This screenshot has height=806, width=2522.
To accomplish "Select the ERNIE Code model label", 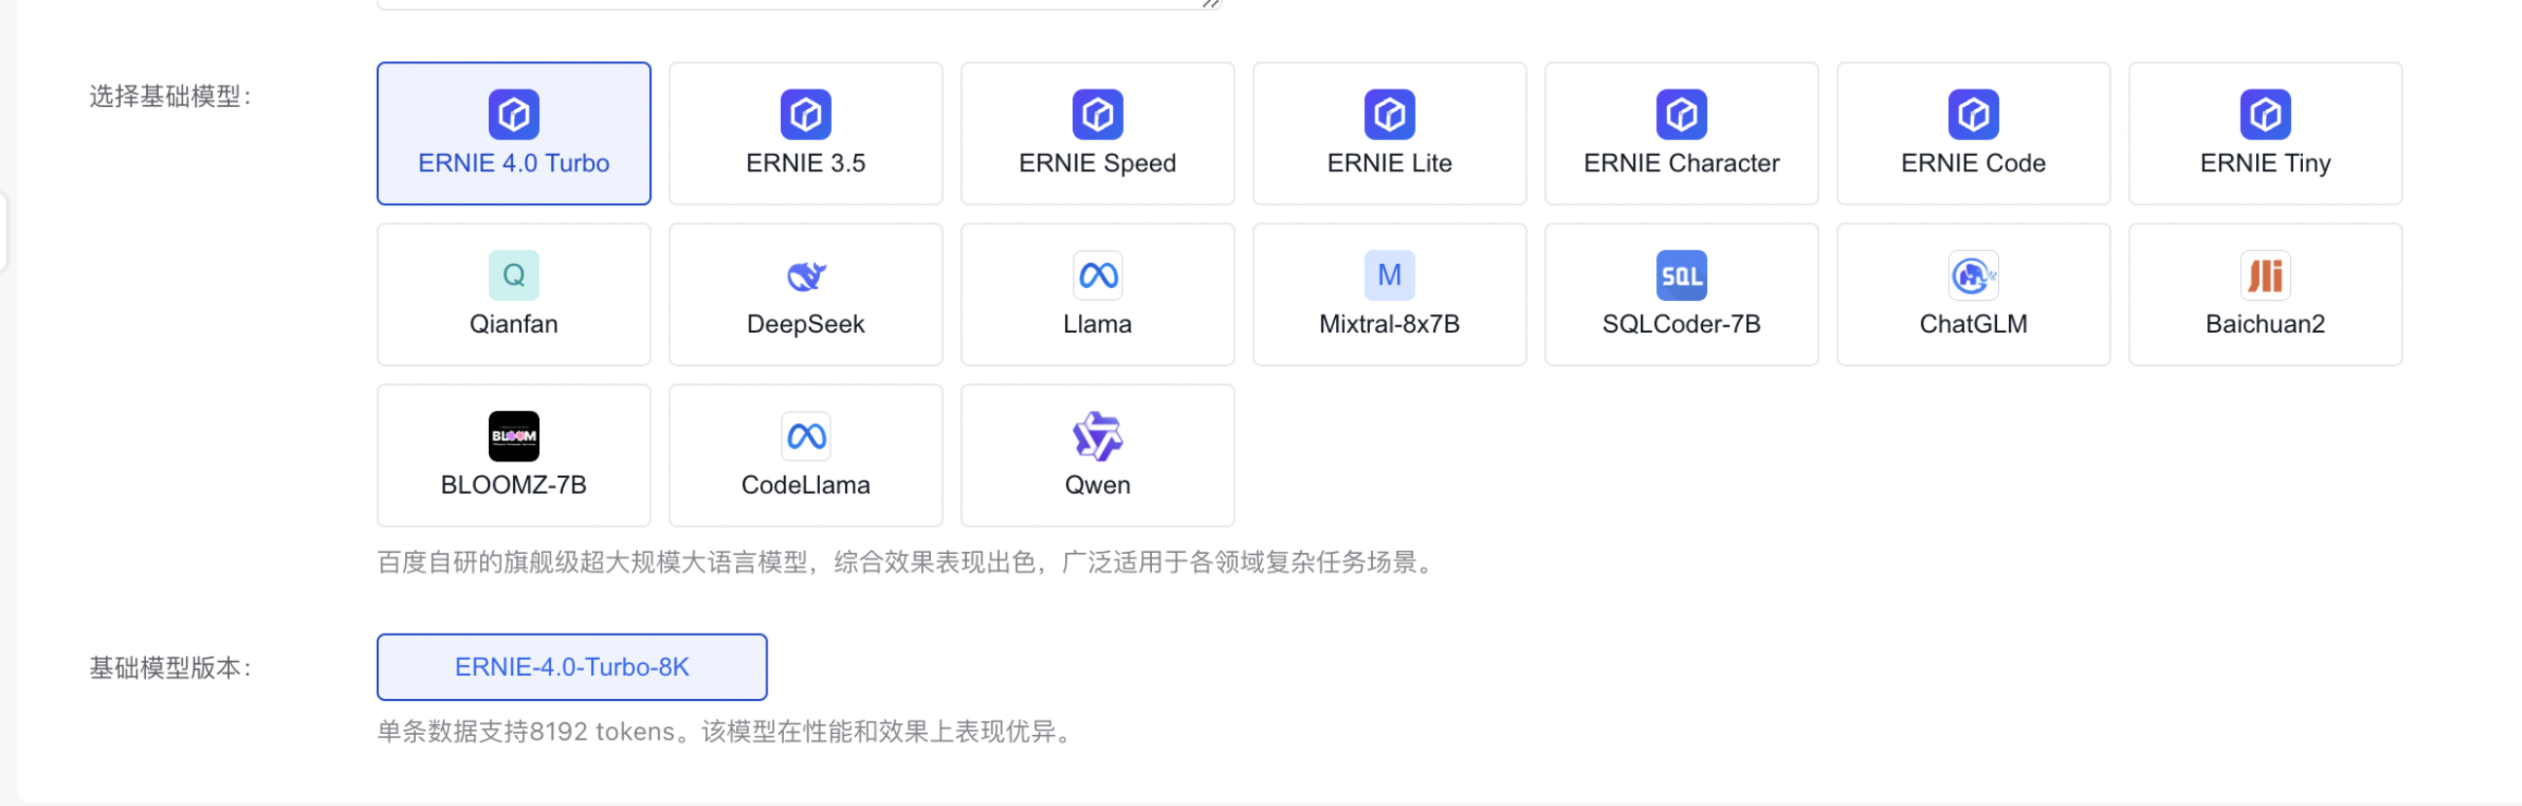I will [1973, 164].
